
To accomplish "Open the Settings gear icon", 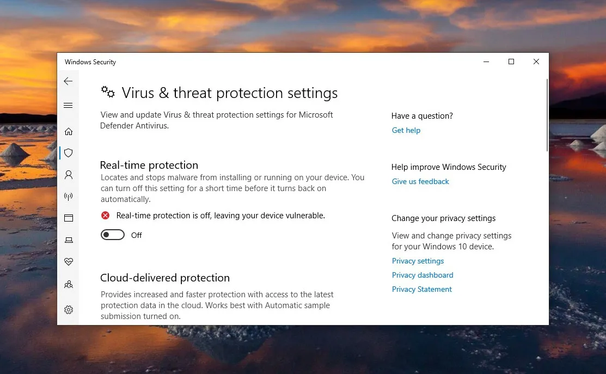I will click(x=69, y=310).
